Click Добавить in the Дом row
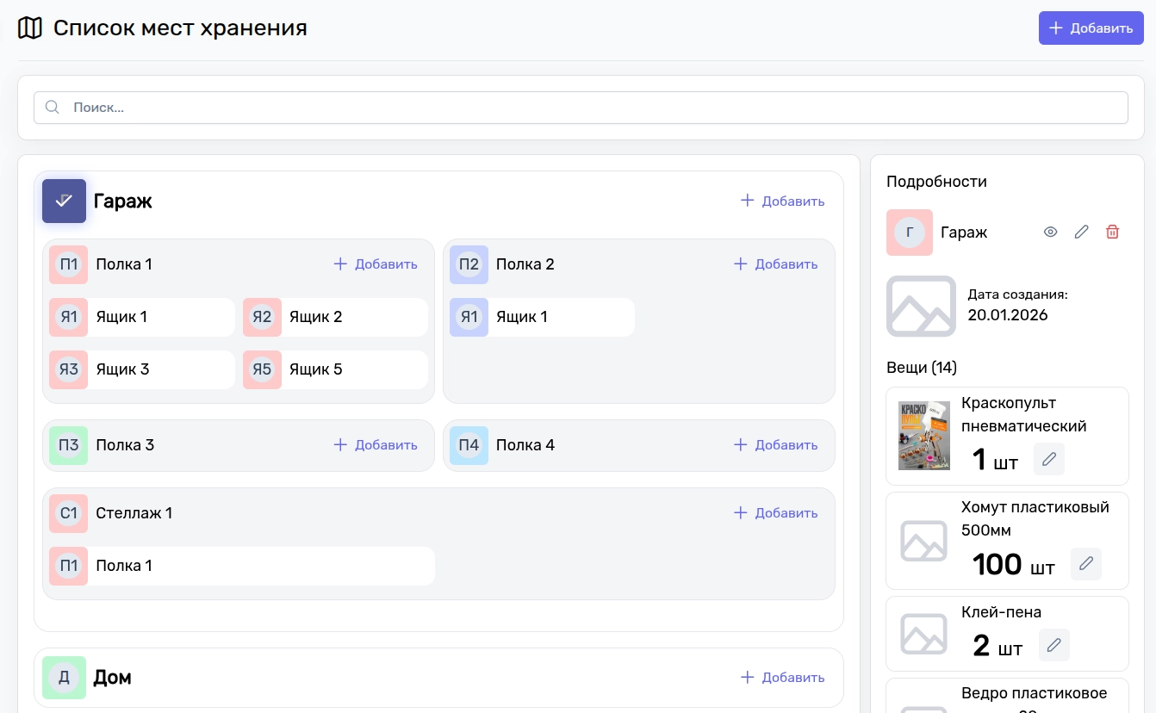The image size is (1156, 713). 783,678
